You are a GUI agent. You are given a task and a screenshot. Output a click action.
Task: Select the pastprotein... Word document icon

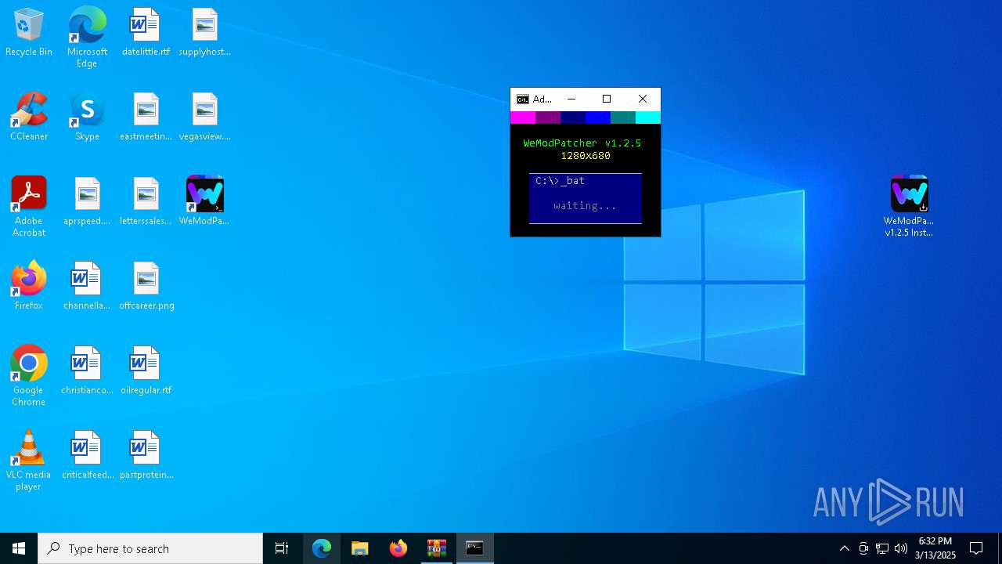click(x=146, y=456)
